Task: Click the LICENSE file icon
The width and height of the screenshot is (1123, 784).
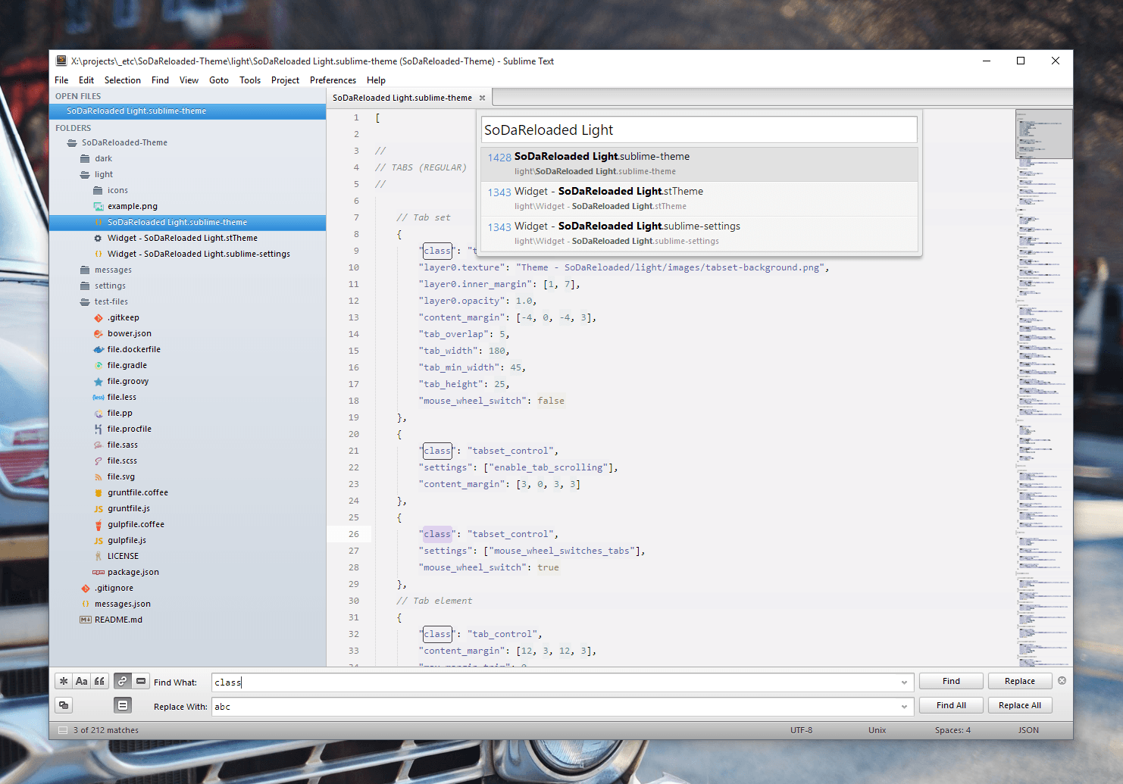Action: [98, 556]
